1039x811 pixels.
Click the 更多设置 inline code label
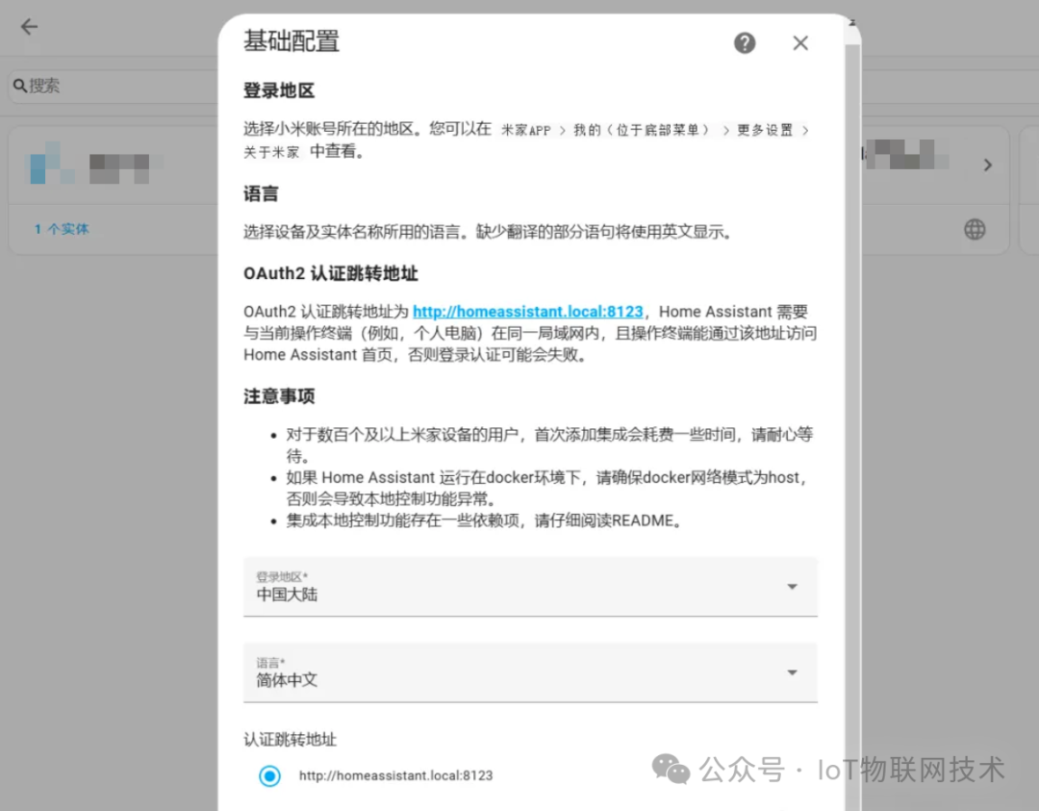click(765, 130)
